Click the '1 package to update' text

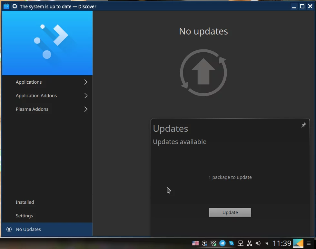(230, 177)
